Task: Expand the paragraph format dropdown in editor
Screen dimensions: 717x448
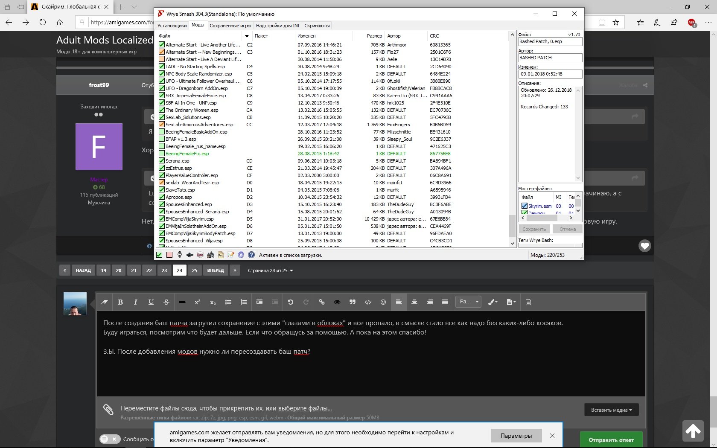Action: click(x=468, y=302)
